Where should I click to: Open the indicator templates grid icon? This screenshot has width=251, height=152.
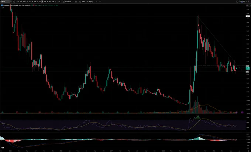(76, 1)
